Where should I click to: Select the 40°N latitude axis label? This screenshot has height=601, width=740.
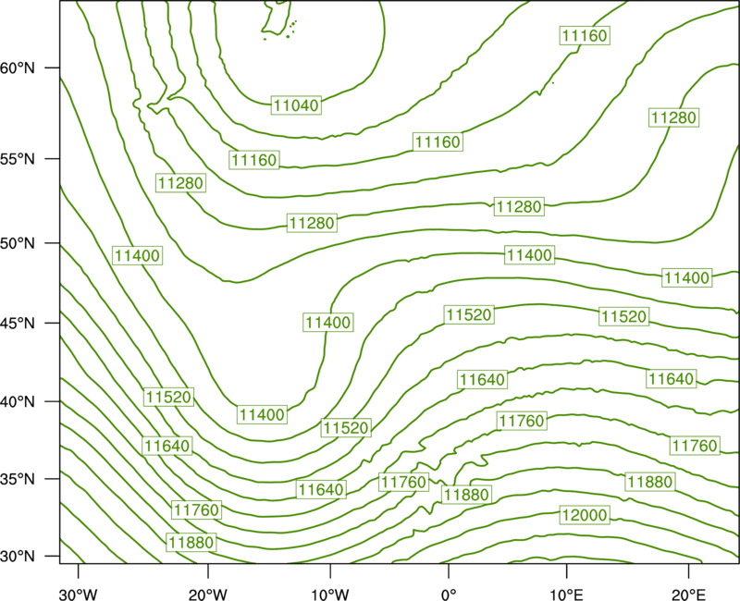coord(17,402)
